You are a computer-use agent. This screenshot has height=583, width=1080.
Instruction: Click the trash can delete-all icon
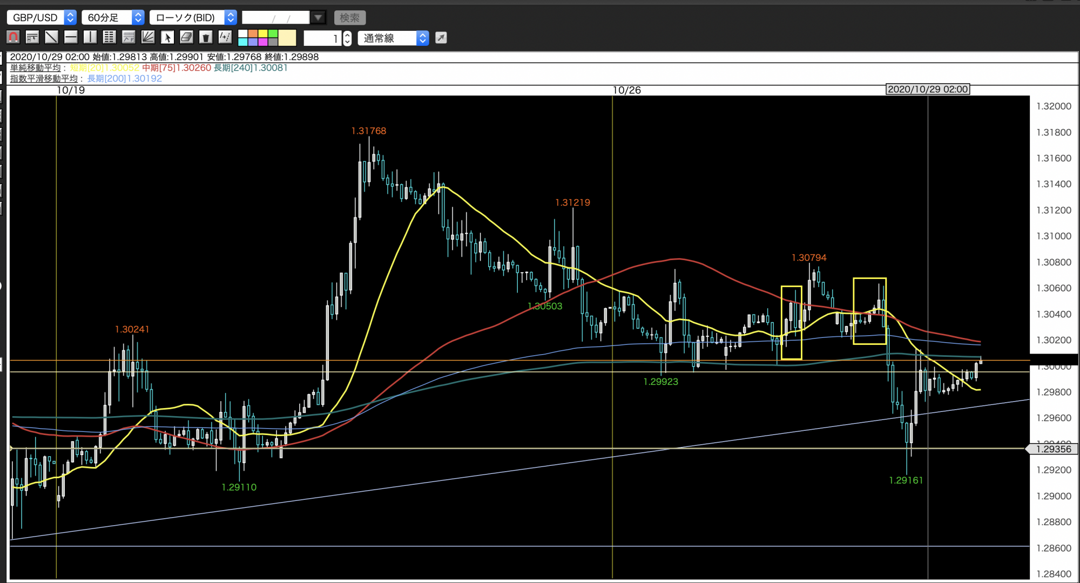click(206, 37)
